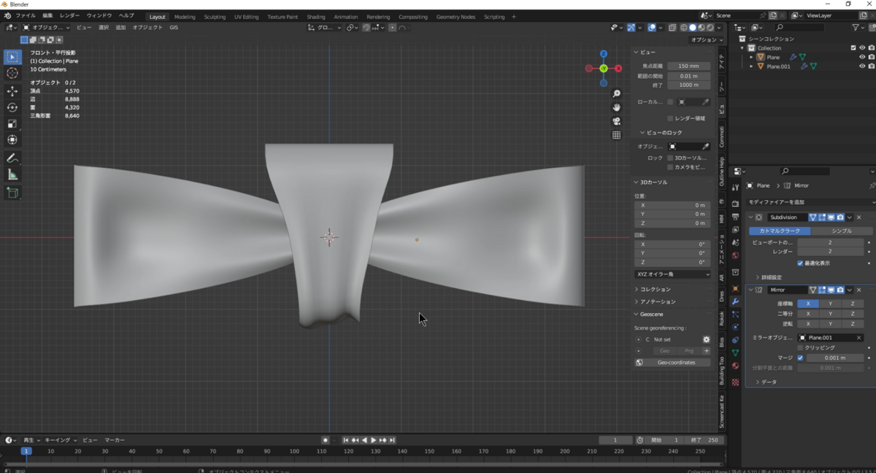Open the GIS menu in viewport header
The width and height of the screenshot is (876, 473).
tap(174, 28)
